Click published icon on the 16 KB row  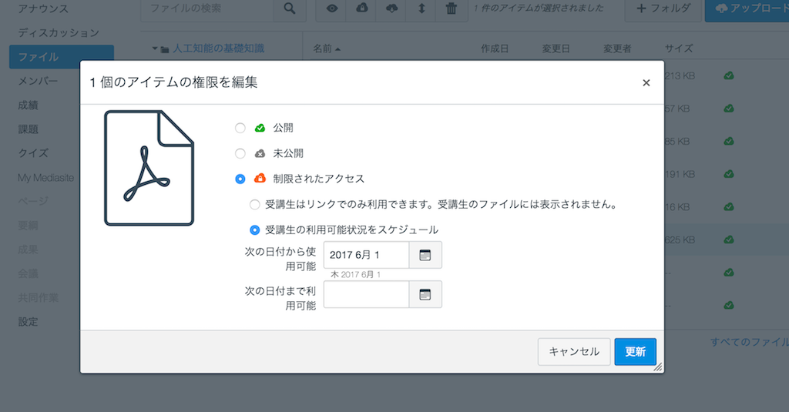point(729,207)
